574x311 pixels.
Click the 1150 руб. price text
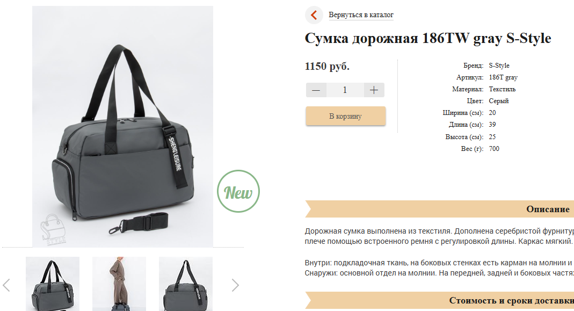(x=327, y=66)
